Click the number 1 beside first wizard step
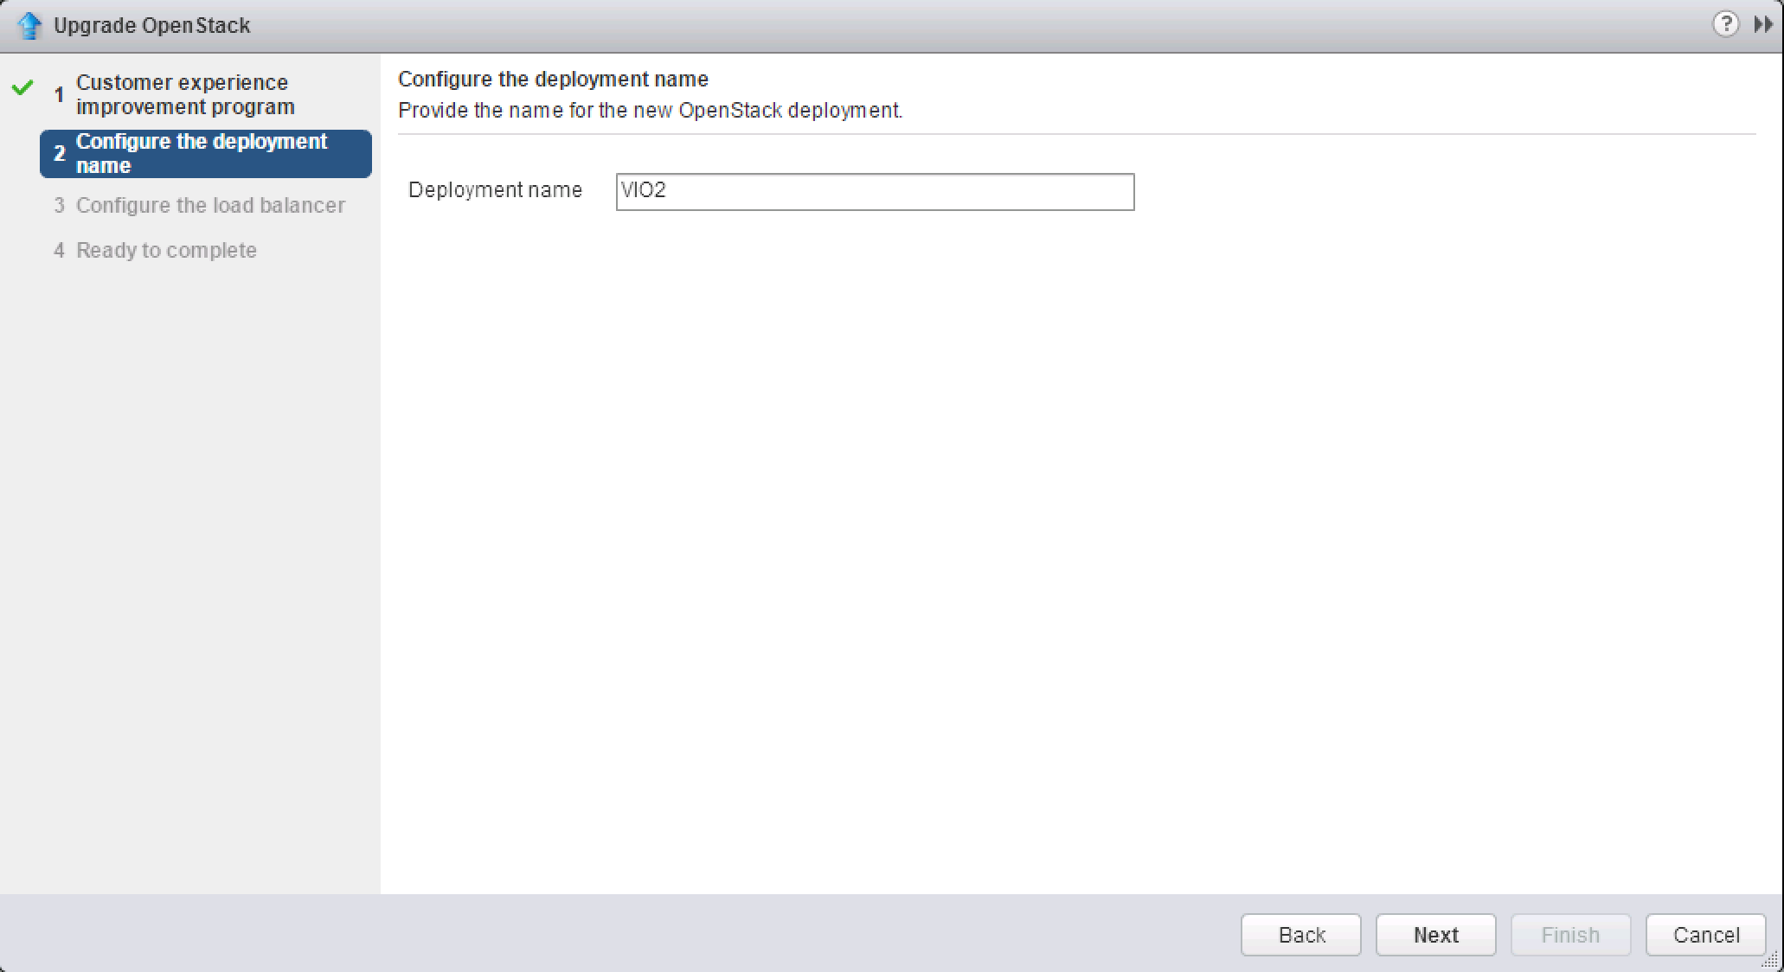1784x972 pixels. click(x=59, y=94)
